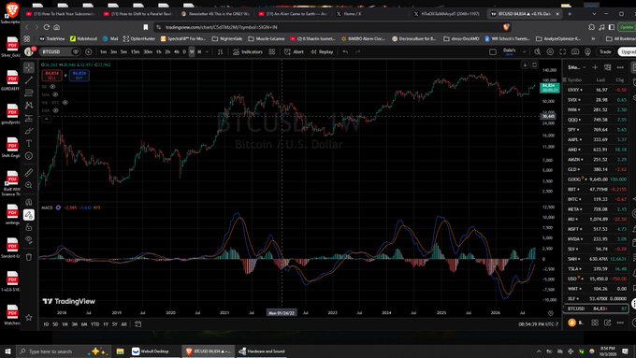Open the Indicators dialog
Screen dimensions: 636x358
(248, 52)
